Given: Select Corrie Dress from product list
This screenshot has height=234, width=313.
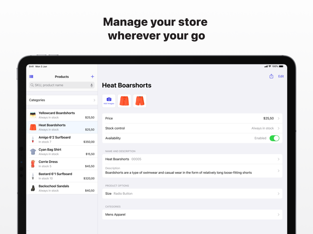Looking at the screenshot, I should point(63,164).
